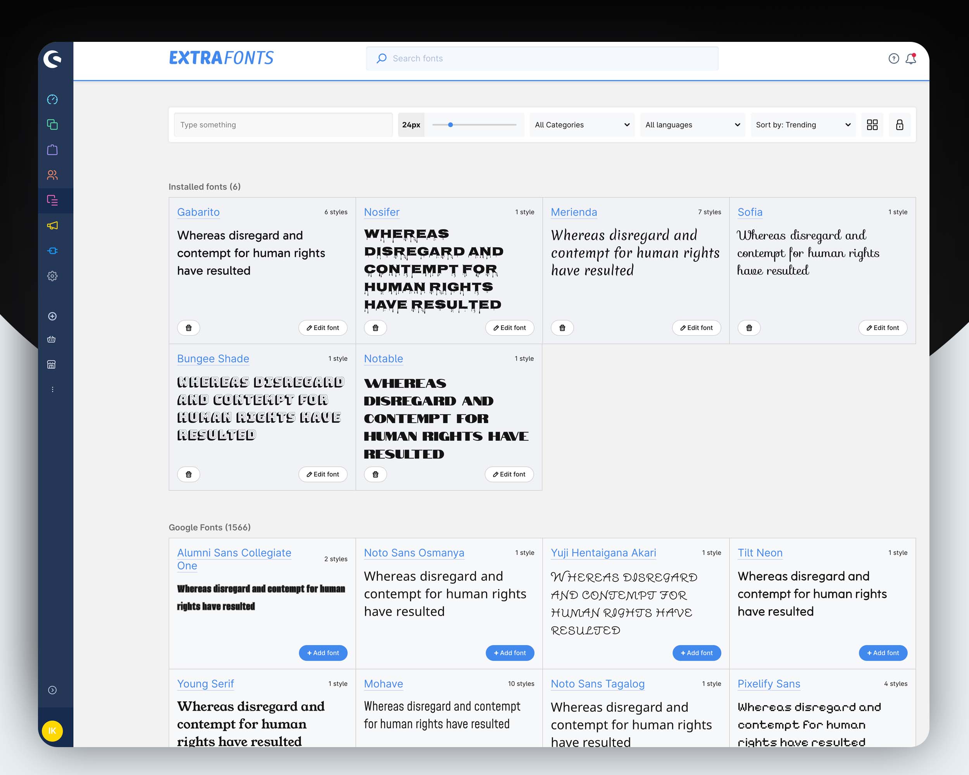The image size is (969, 775).
Task: Toggle the lock icon in filter bar
Action: click(899, 124)
